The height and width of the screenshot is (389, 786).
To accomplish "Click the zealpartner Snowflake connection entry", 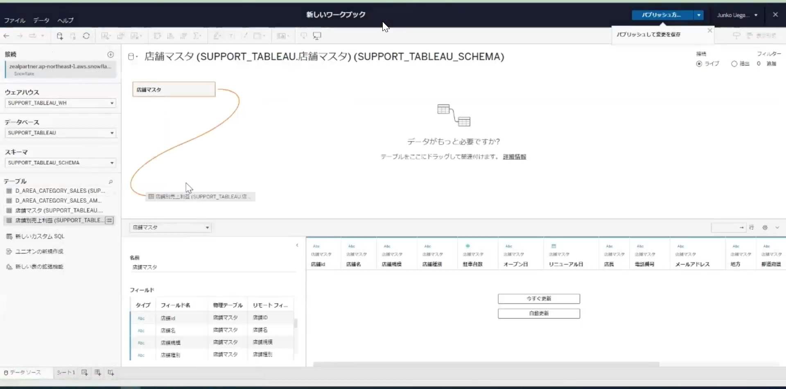I will point(61,69).
